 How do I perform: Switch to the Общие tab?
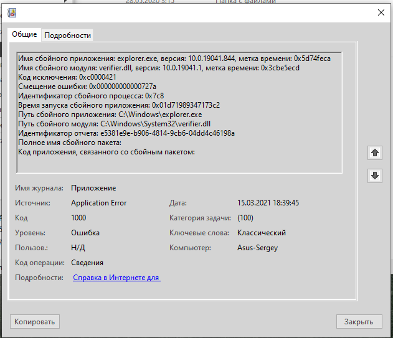(x=24, y=34)
